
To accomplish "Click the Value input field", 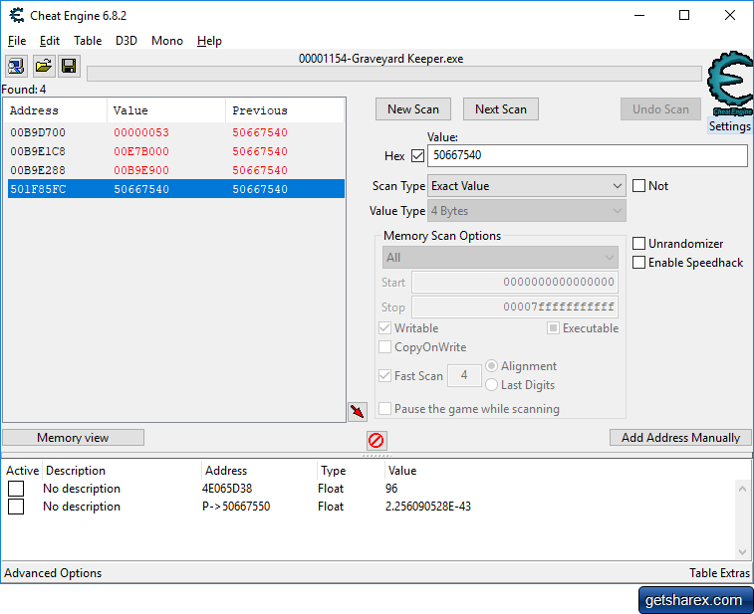I will click(587, 156).
